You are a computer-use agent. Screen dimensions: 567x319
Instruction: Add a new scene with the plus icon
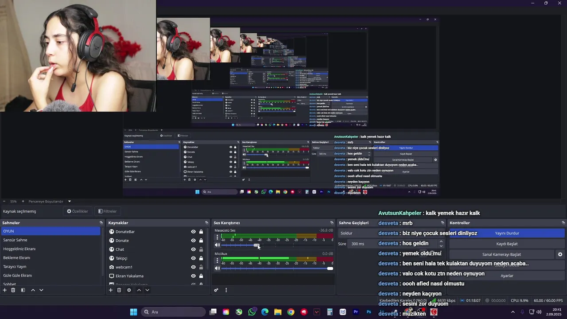tap(5, 290)
